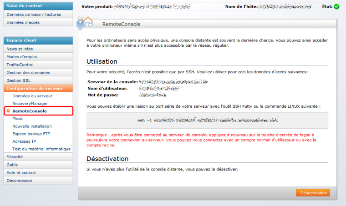Viewport: 346px width, 206px height.
Task: Open Aide et contact section
Action: click(x=38, y=172)
